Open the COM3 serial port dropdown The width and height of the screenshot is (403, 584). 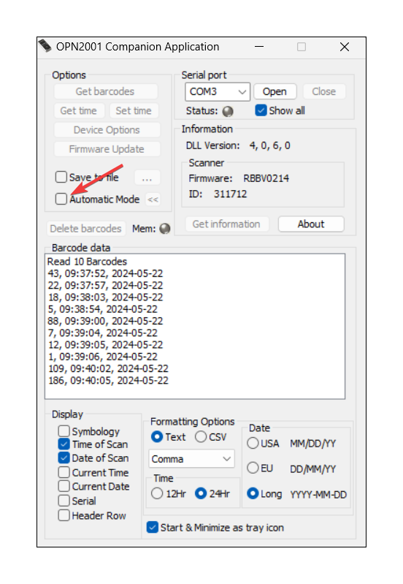218,91
